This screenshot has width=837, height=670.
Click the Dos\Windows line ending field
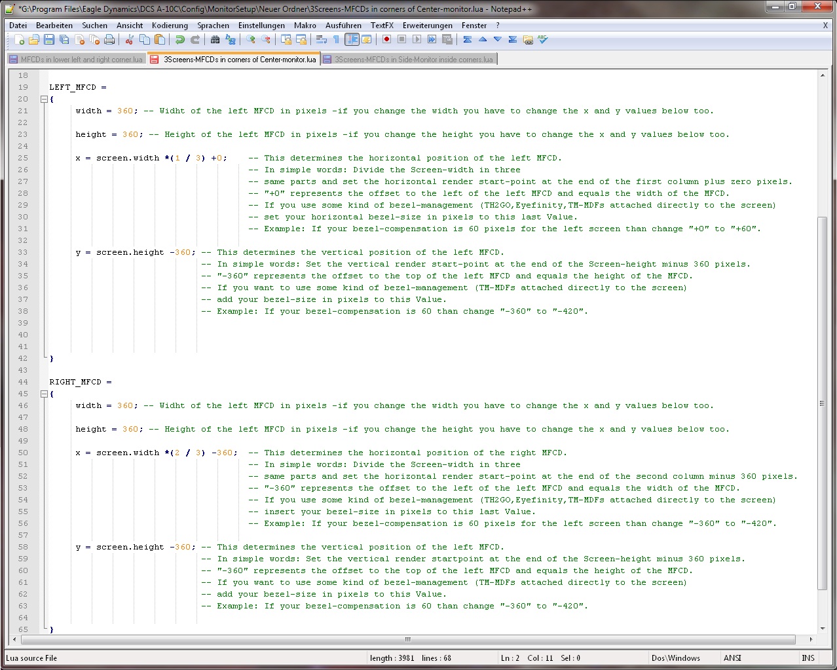pos(675,658)
